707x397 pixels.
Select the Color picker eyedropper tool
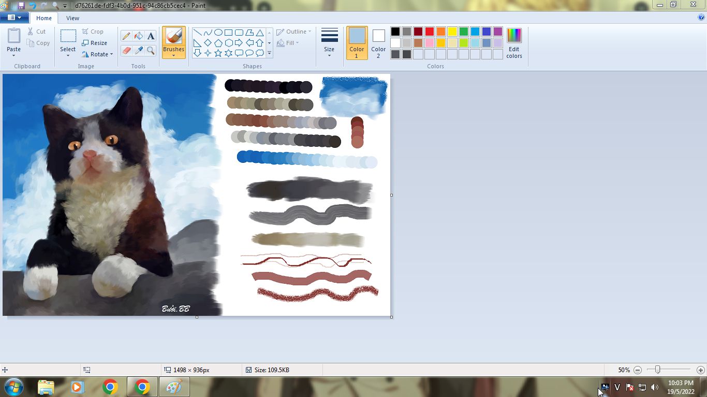138,51
